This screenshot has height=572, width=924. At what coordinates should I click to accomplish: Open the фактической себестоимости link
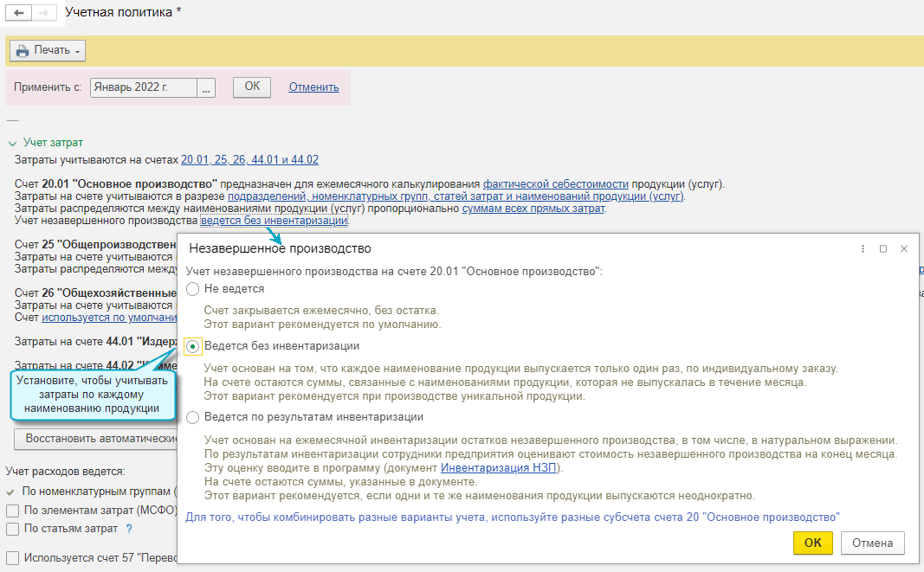pos(556,183)
